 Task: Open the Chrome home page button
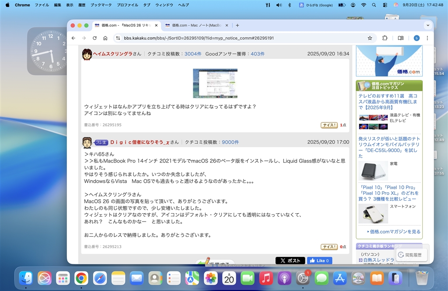pos(105,38)
